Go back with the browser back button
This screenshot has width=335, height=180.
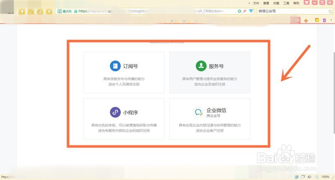(x=22, y=11)
